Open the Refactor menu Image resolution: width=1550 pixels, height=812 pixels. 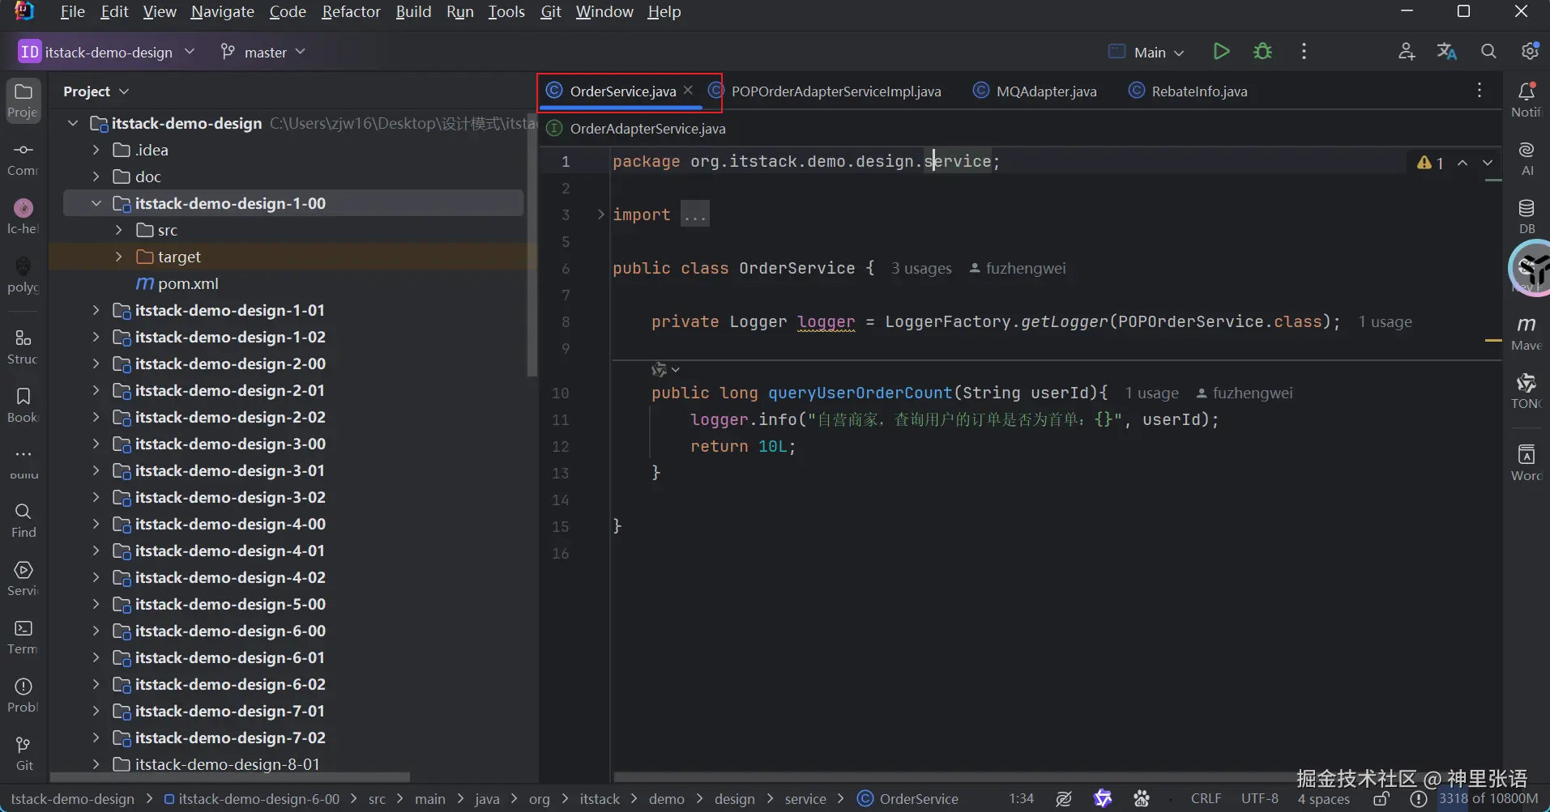click(351, 12)
